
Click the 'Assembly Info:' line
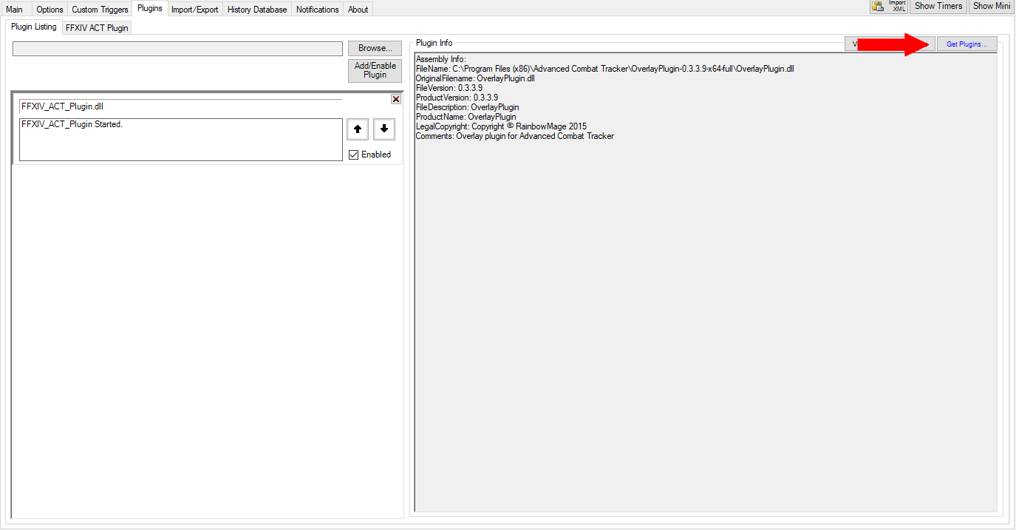(441, 59)
